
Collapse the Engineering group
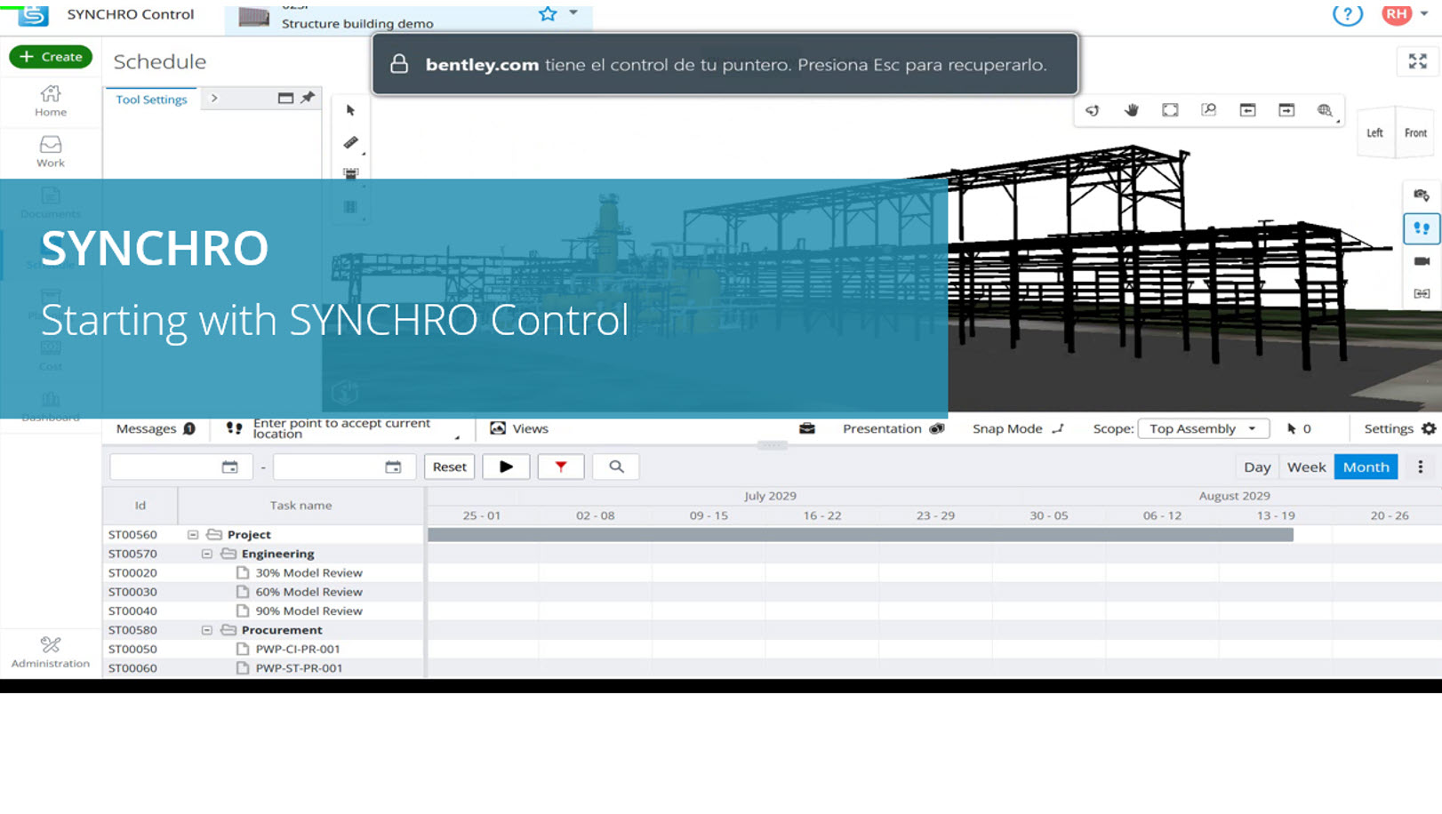(x=207, y=554)
